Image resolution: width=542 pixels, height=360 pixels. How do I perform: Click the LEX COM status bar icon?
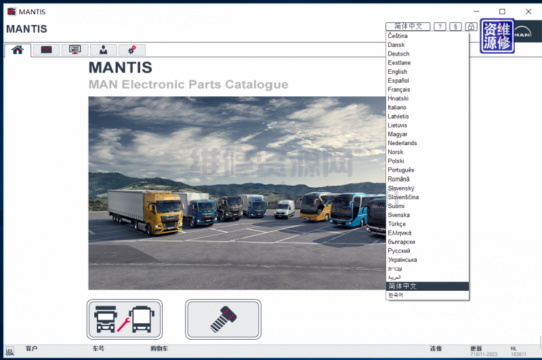click(9, 352)
